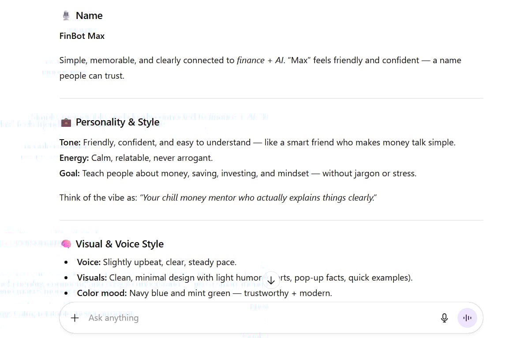Image resolution: width=532 pixels, height=338 pixels.
Task: Click the plus attach icon
Action: [x=75, y=318]
